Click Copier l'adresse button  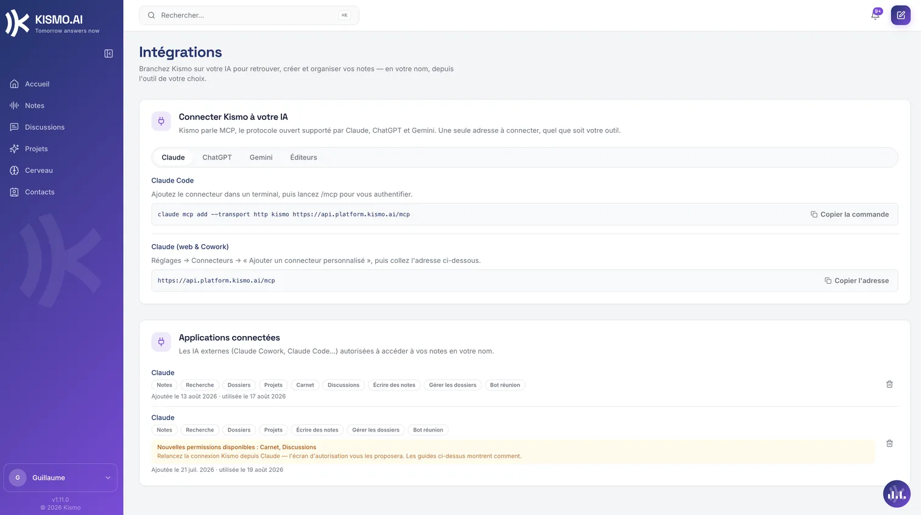(856, 281)
